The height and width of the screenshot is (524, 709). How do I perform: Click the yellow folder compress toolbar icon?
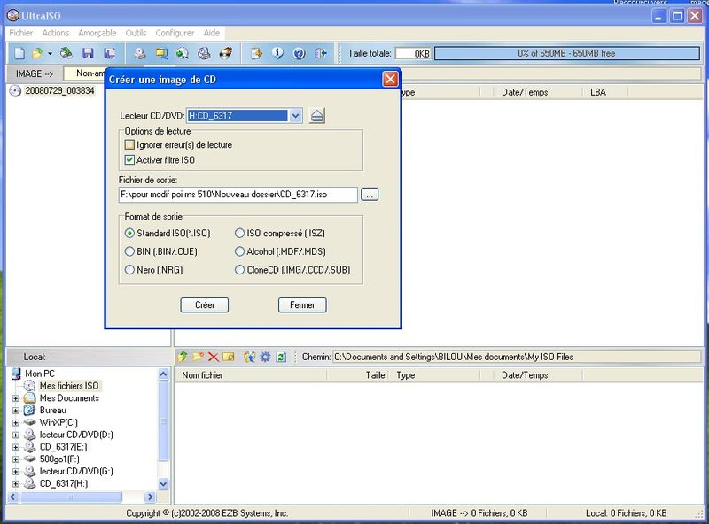pyautogui.click(x=161, y=53)
